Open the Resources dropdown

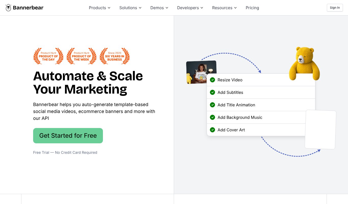[224, 8]
